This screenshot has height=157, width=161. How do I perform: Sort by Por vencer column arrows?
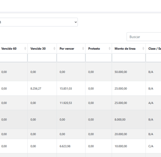[x=83, y=48]
